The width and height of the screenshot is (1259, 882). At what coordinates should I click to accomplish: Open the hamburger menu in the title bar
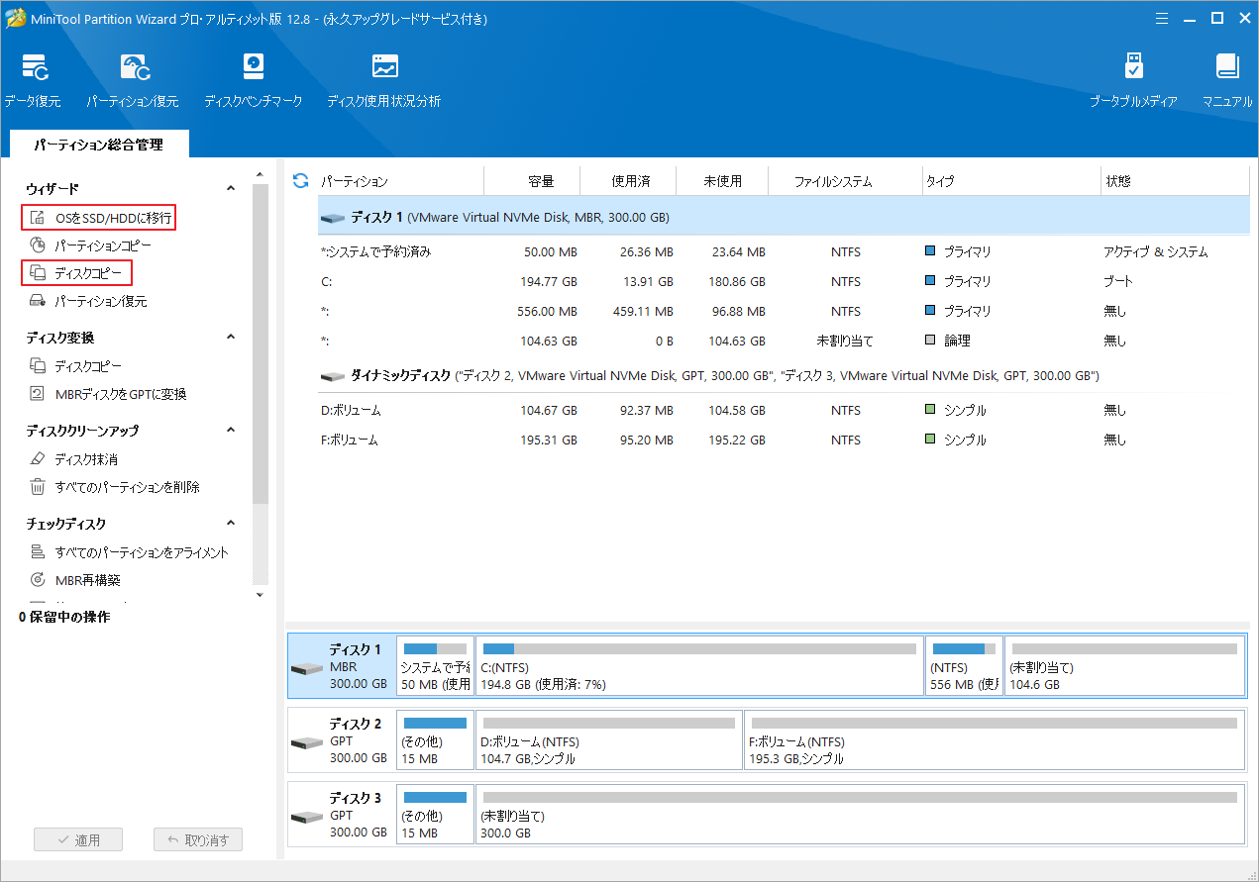(1162, 18)
